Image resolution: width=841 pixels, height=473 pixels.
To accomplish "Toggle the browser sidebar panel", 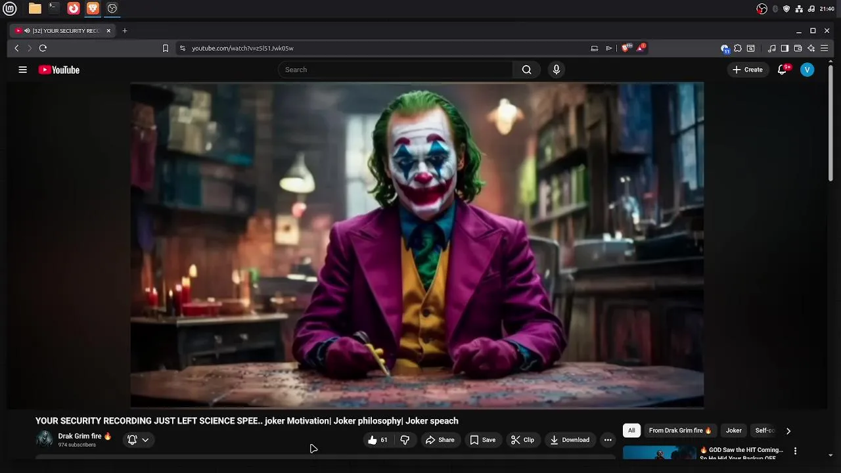I will [x=784, y=48].
